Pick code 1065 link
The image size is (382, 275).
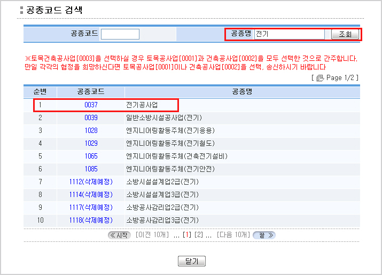tap(91, 156)
